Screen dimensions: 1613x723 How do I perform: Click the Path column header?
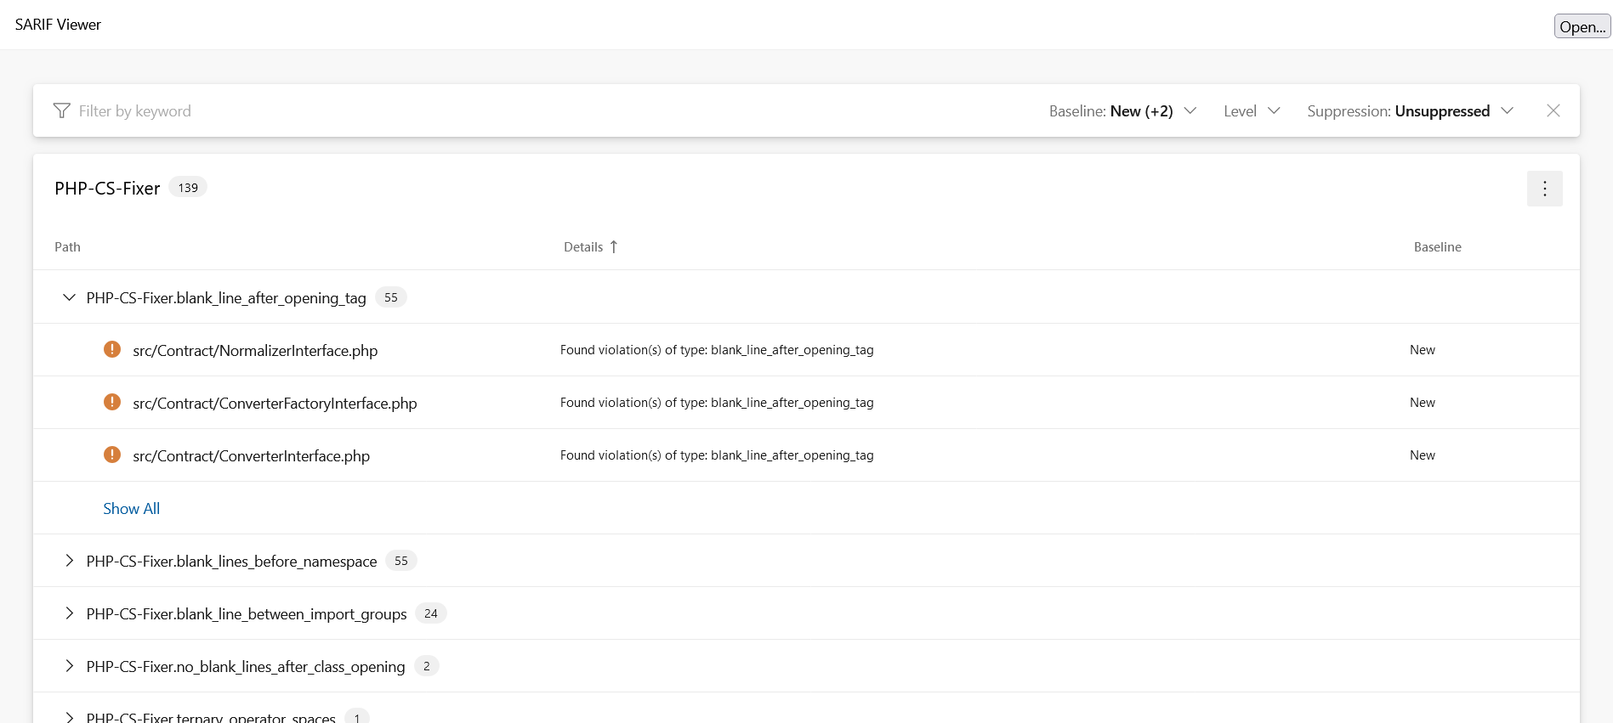click(x=67, y=247)
